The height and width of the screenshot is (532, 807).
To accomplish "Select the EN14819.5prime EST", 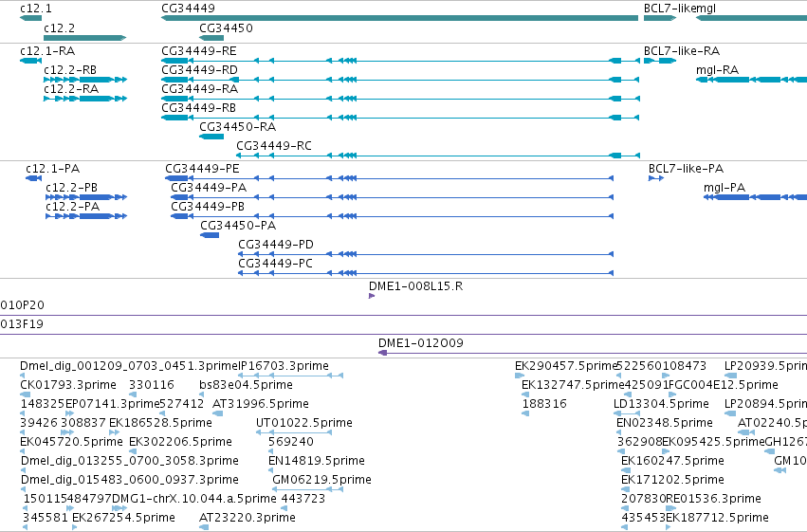I will click(270, 470).
